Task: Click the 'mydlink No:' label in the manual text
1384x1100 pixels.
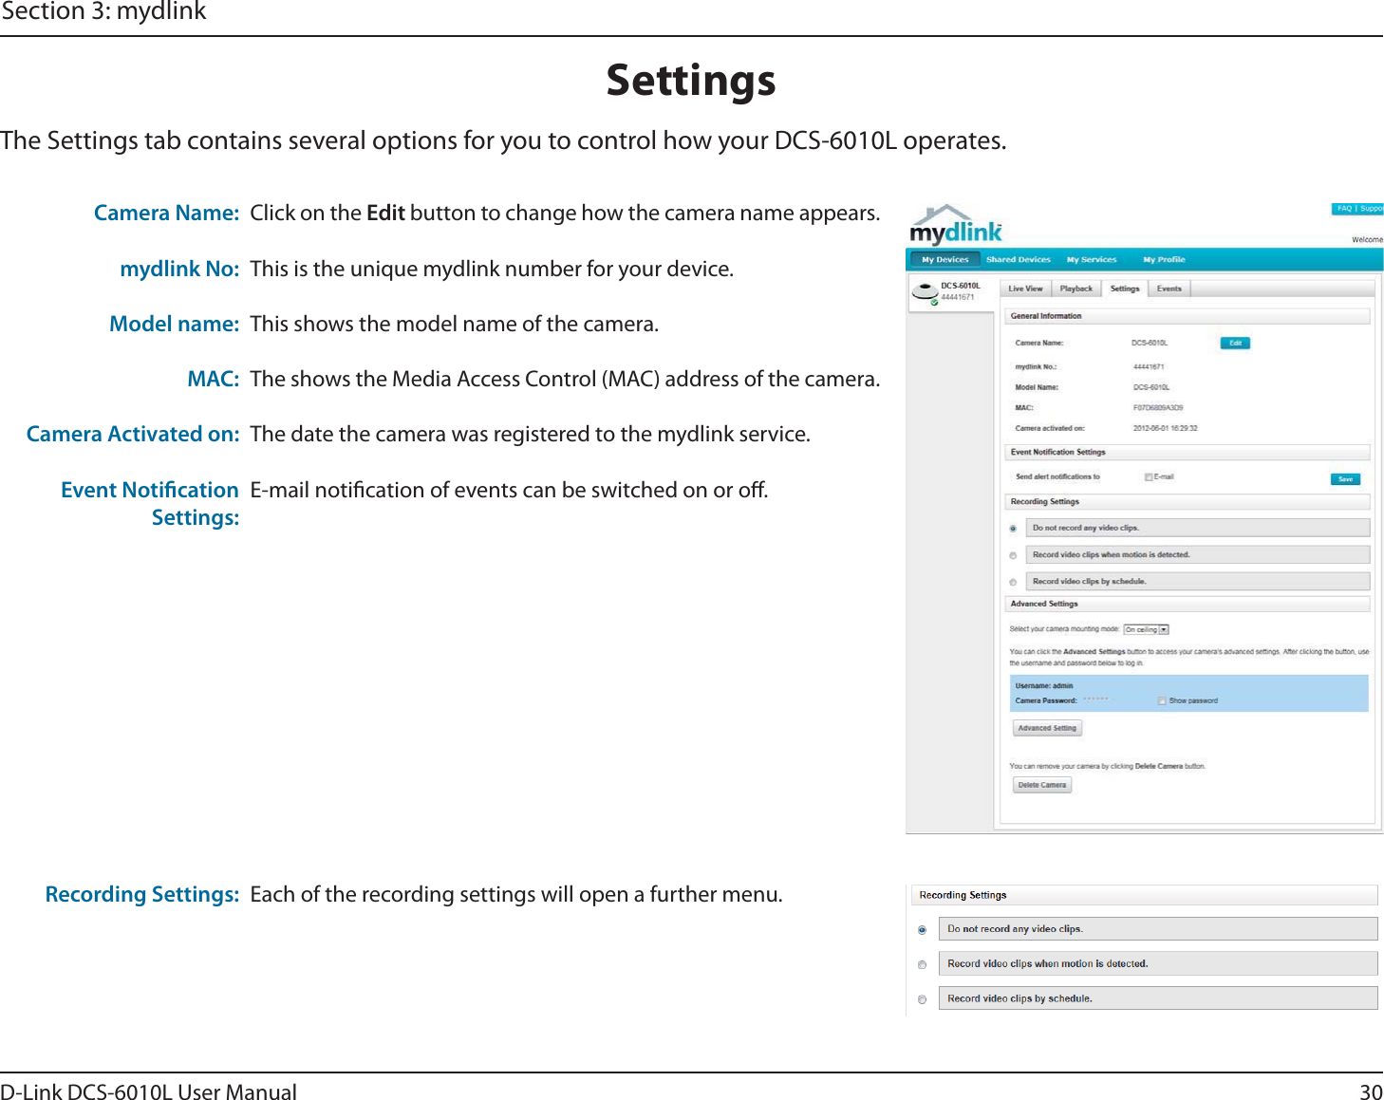Action: click(179, 269)
